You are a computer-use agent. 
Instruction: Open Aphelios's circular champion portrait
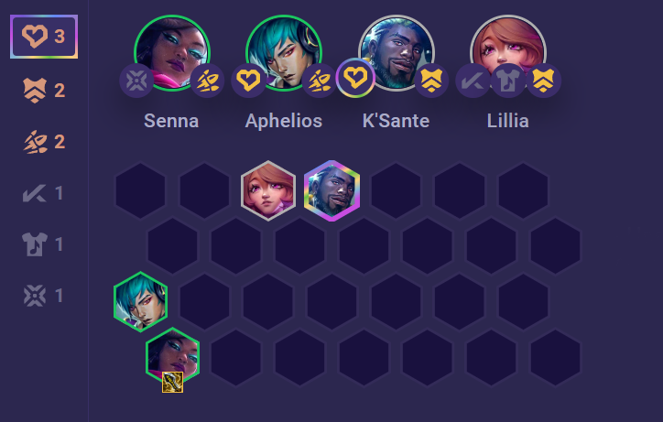284,53
